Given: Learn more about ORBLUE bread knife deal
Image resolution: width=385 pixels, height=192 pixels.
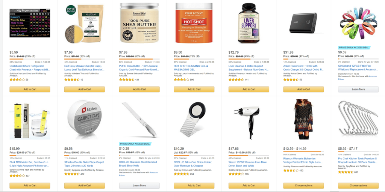Looking at the screenshot, I should click(139, 186).
